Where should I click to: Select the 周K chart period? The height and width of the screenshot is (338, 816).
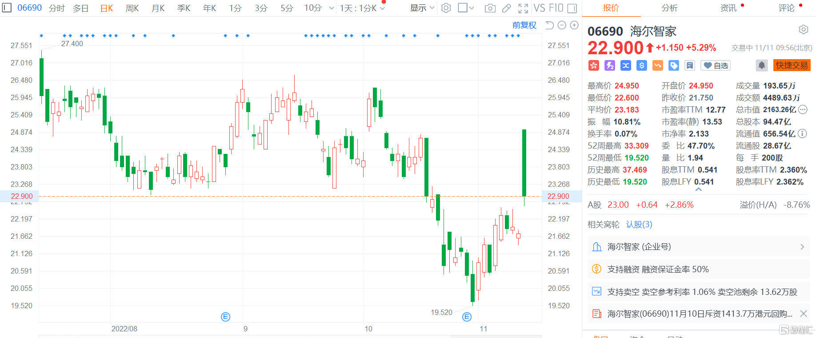tap(132, 8)
